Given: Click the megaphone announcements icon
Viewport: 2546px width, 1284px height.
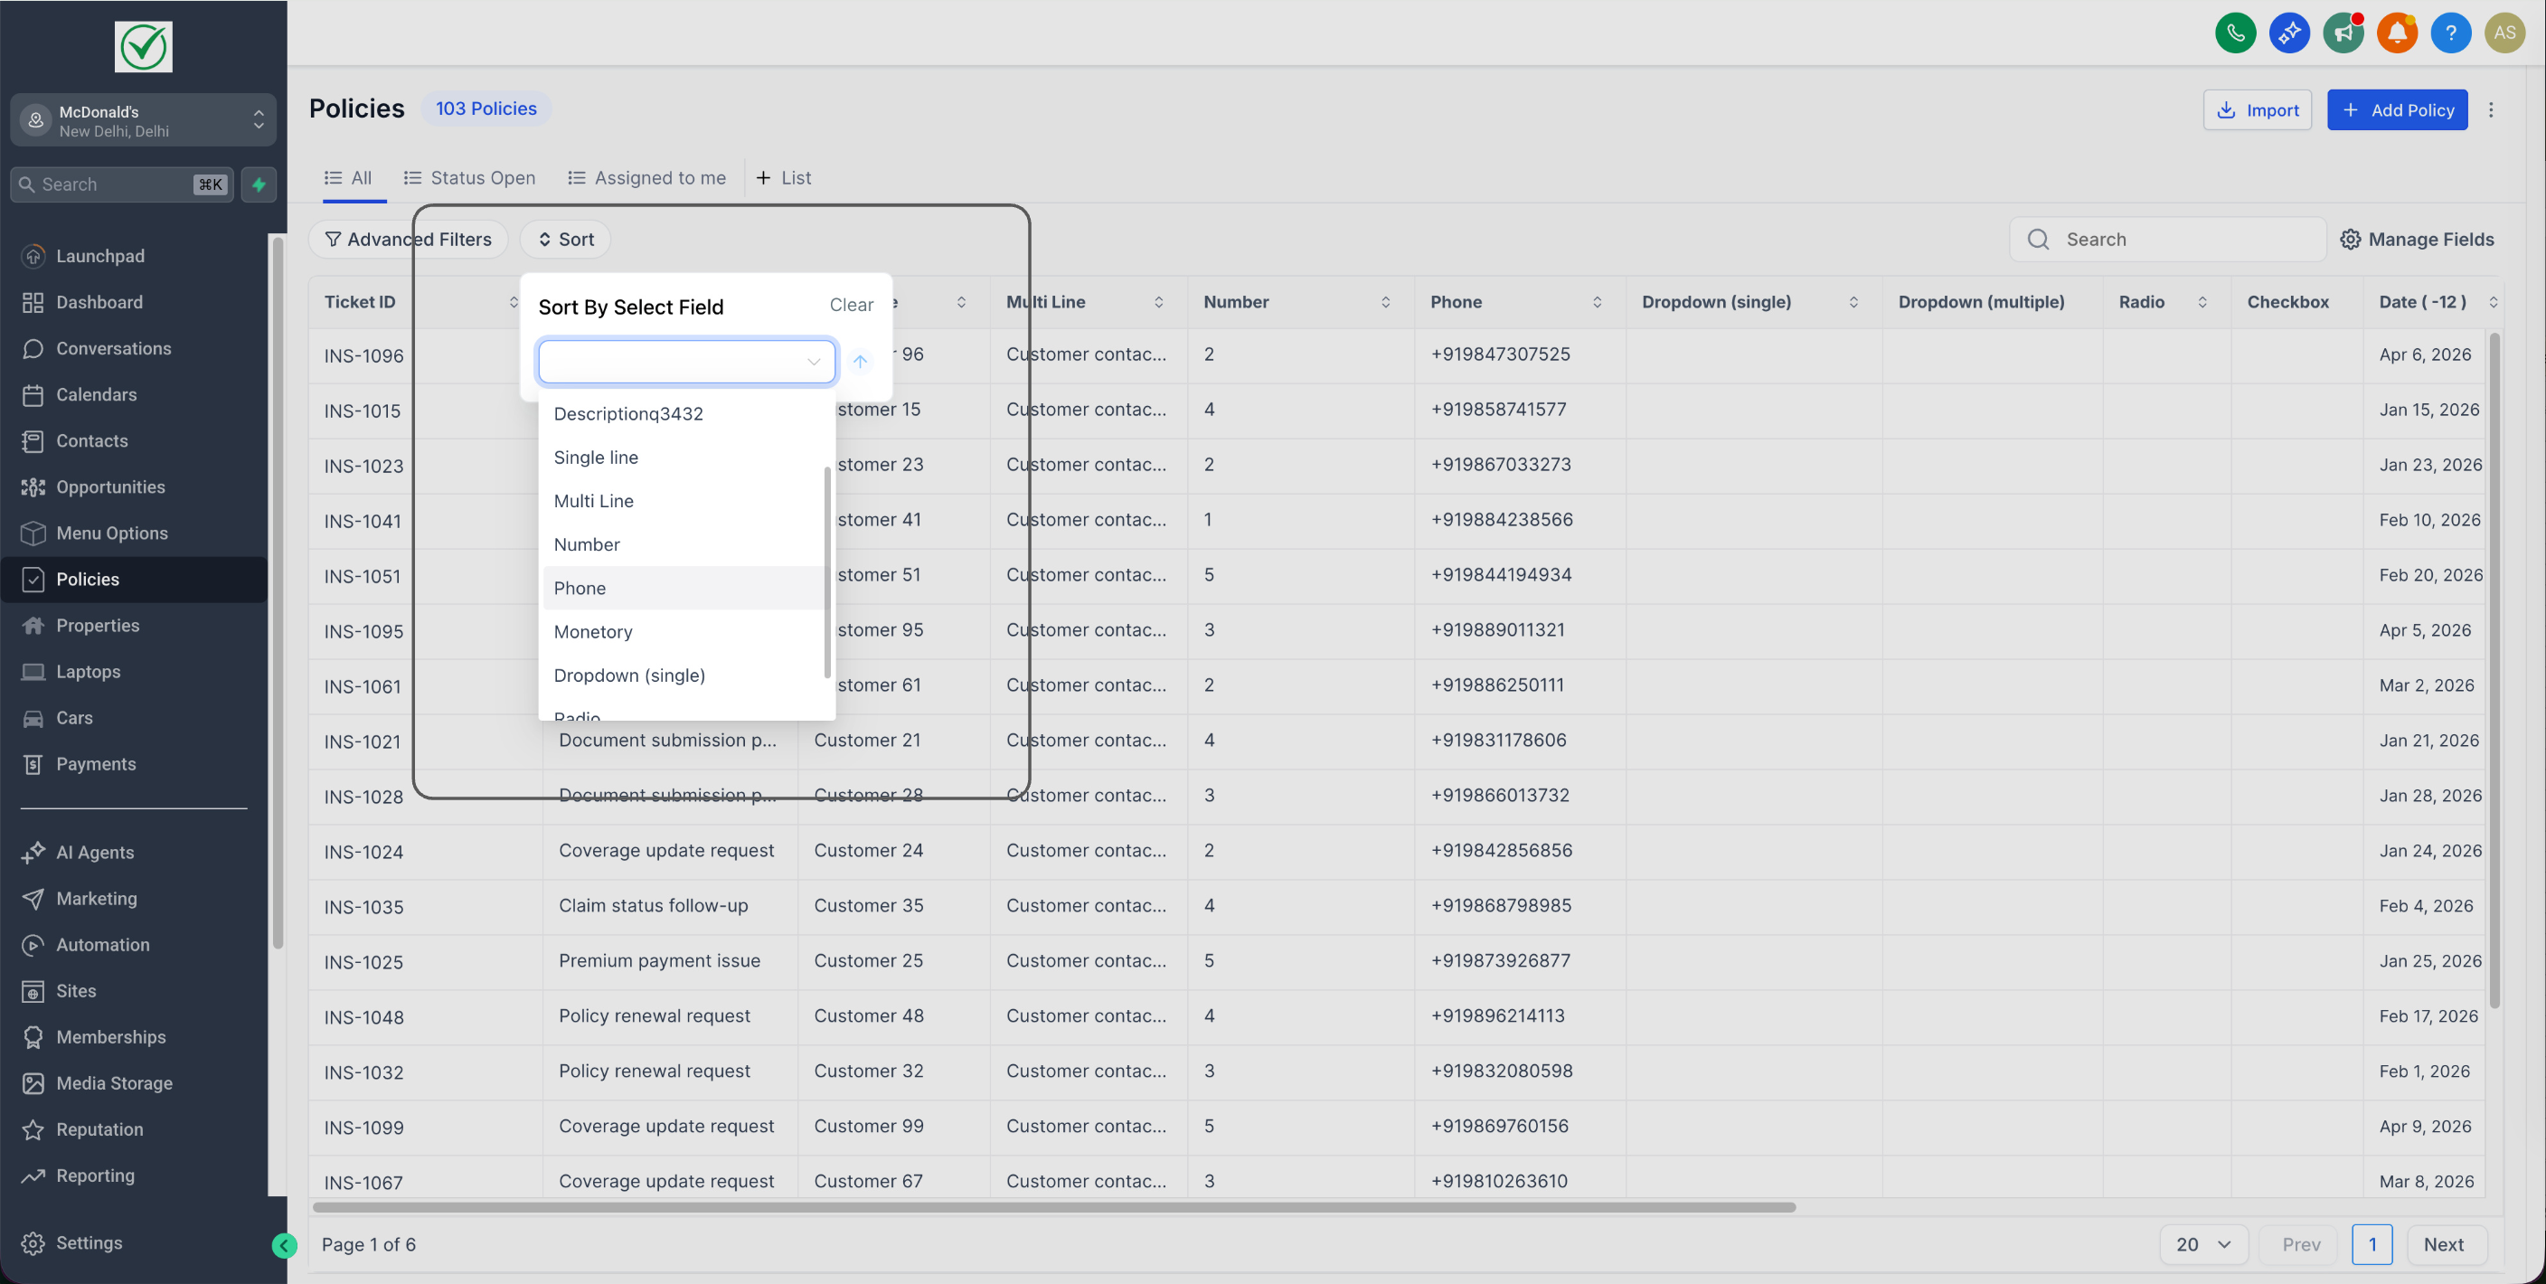Looking at the screenshot, I should (x=2343, y=33).
